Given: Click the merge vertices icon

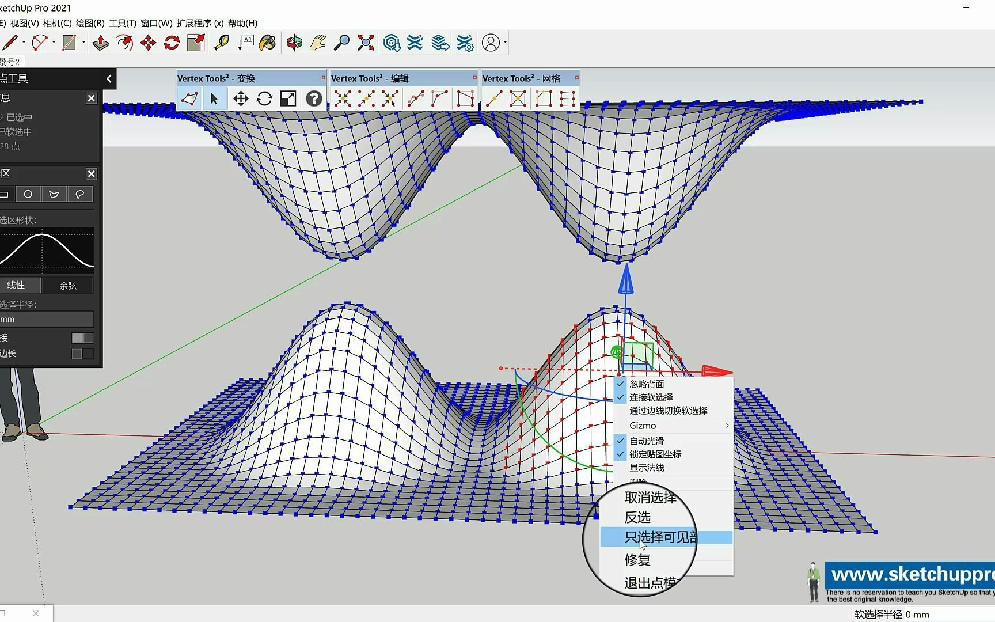Looking at the screenshot, I should click(x=343, y=98).
